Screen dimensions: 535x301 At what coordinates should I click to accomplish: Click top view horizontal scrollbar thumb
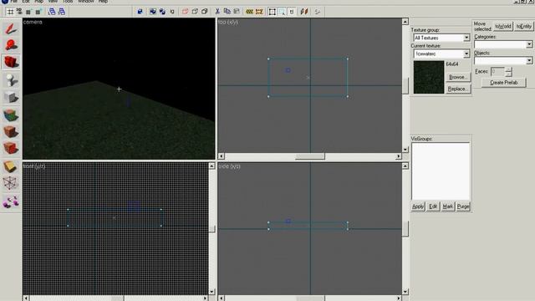tap(310, 156)
